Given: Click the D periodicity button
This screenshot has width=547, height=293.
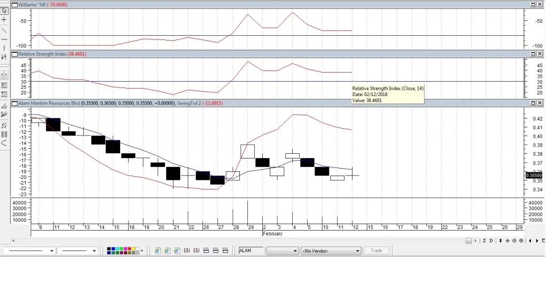Looking at the screenshot, I should pyautogui.click(x=491, y=241).
